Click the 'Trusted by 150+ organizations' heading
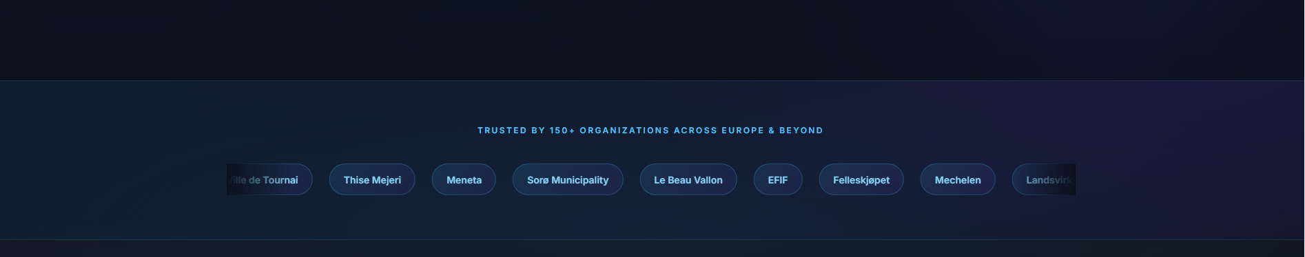Screen dimensions: 1305x257 tap(650, 131)
